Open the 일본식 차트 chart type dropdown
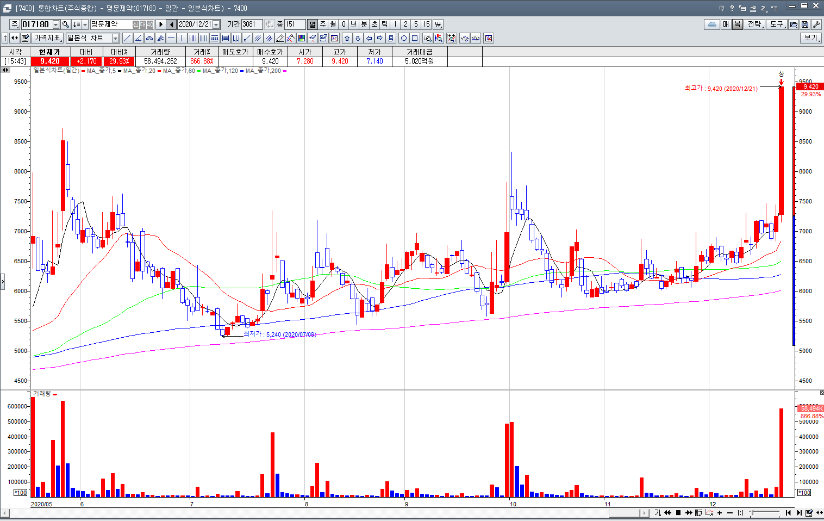The width and height of the screenshot is (824, 521). [115, 38]
